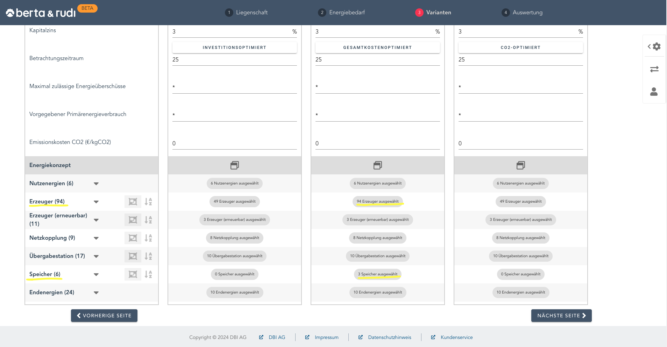Expand the Nutzenergien (6) dropdown
Viewport: 667px width, 347px height.
[x=96, y=184]
